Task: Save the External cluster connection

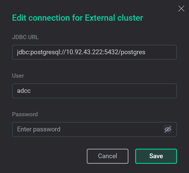Action: tap(156, 156)
